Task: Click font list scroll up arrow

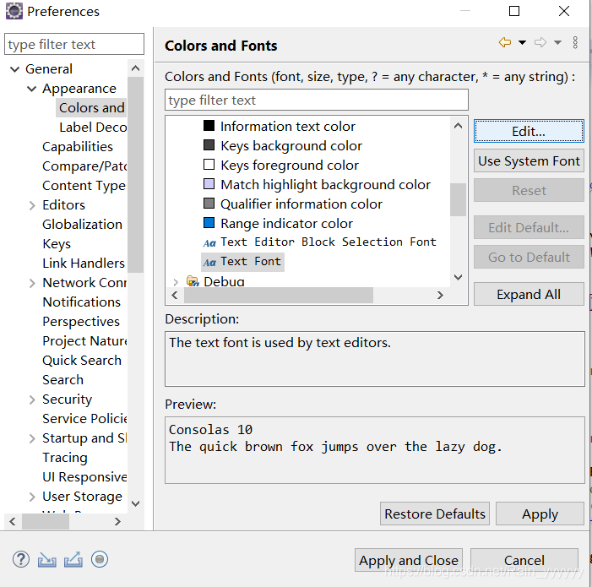Action: click(x=458, y=126)
